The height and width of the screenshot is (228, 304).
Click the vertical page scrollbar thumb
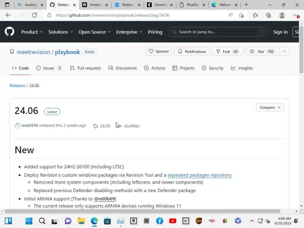pos(301,49)
